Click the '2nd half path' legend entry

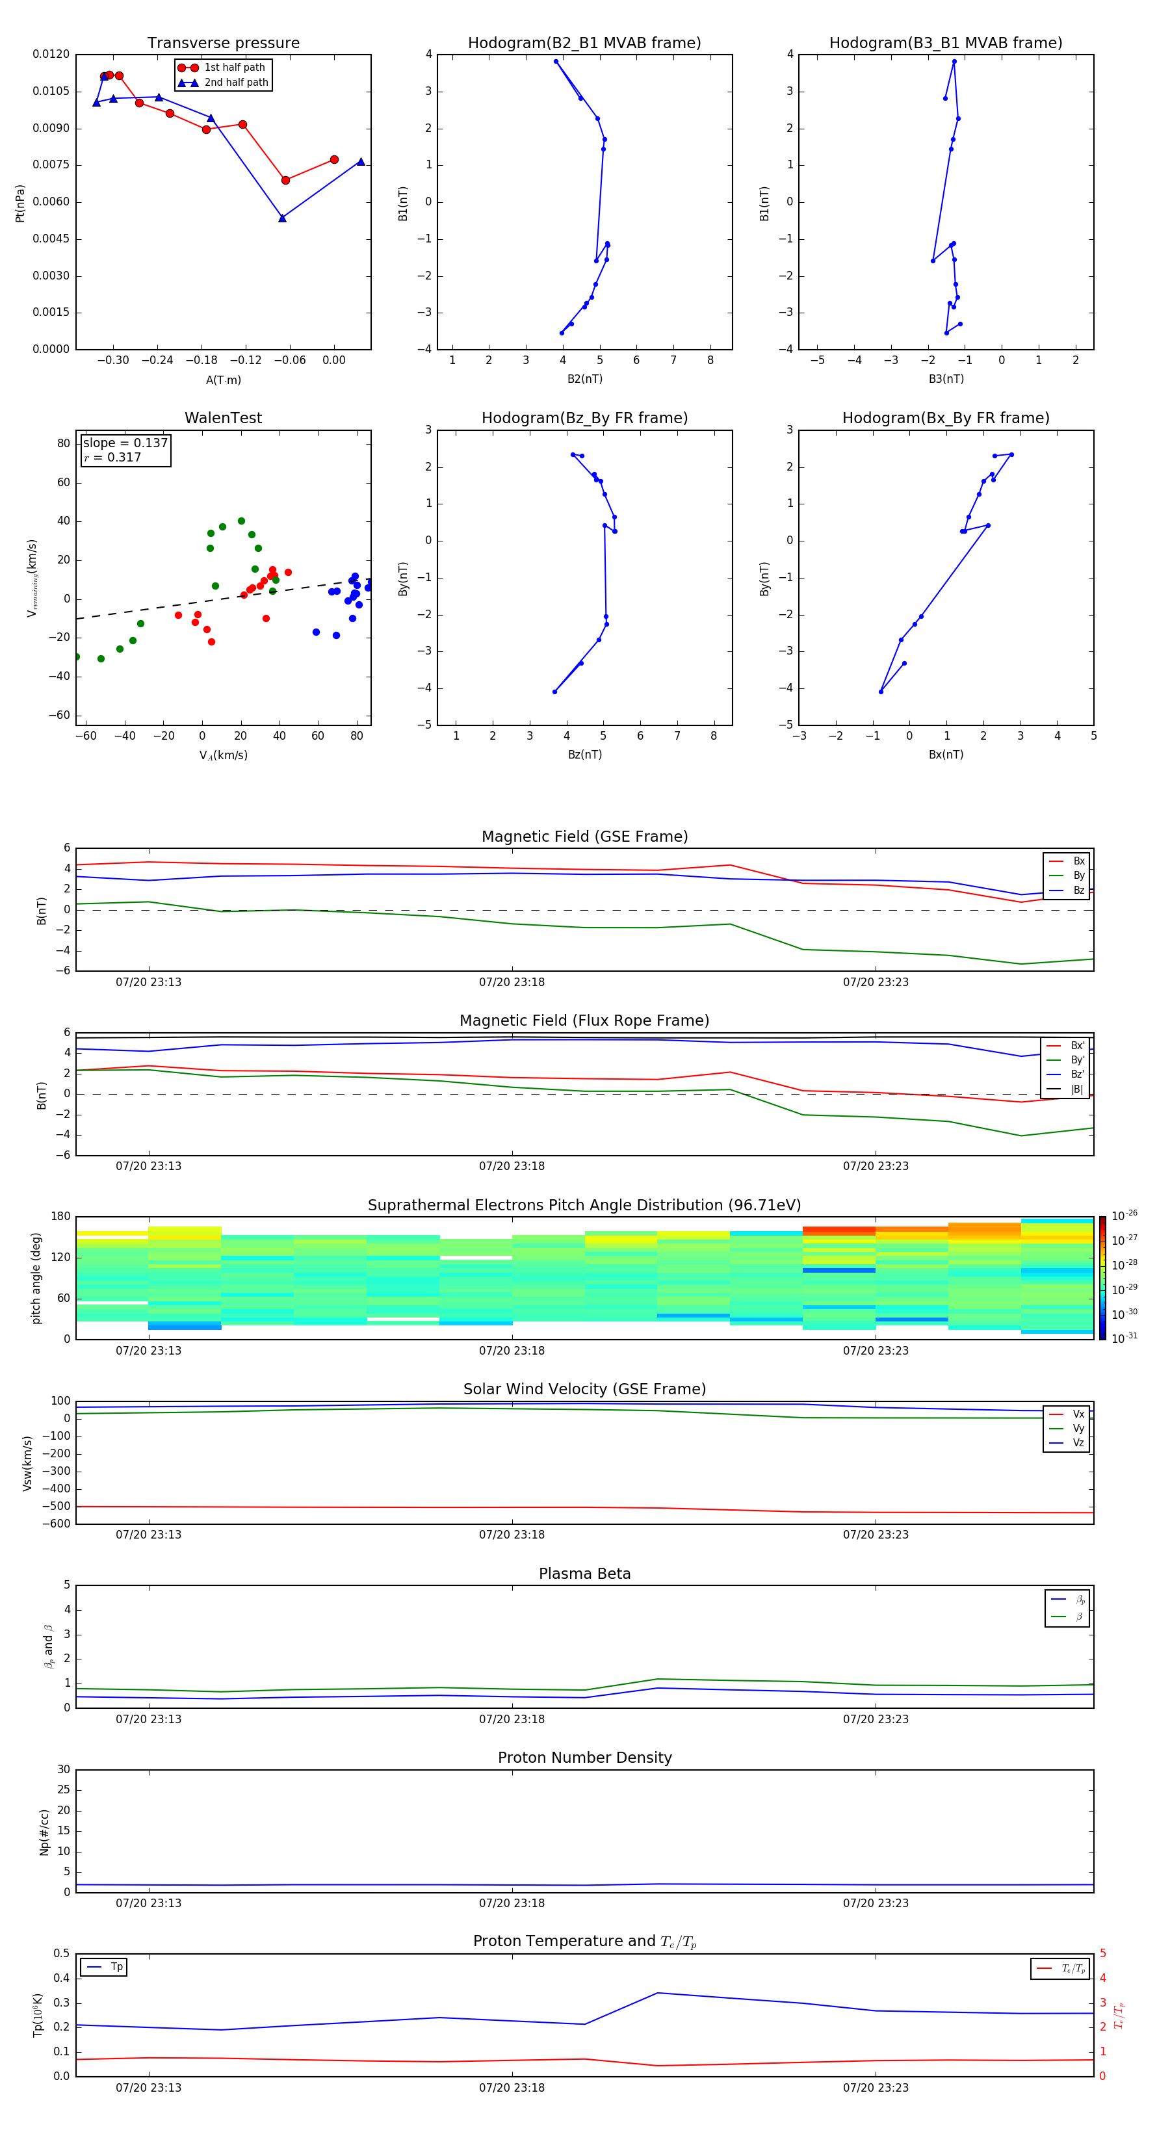coord(224,83)
